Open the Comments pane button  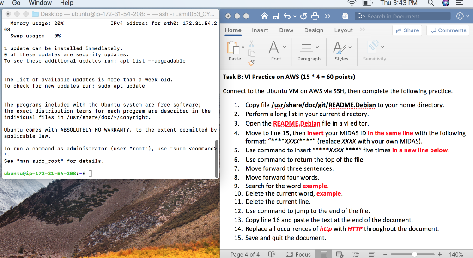coord(448,30)
